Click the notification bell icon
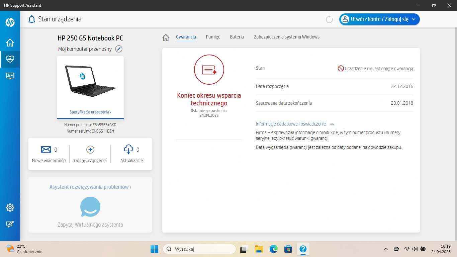Viewport: 457px width, 257px height. (32, 19)
